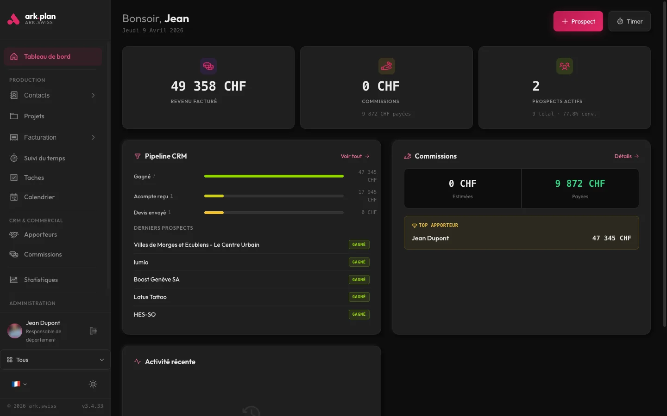Open the Taches menu item
This screenshot has width=667, height=416.
33,177
